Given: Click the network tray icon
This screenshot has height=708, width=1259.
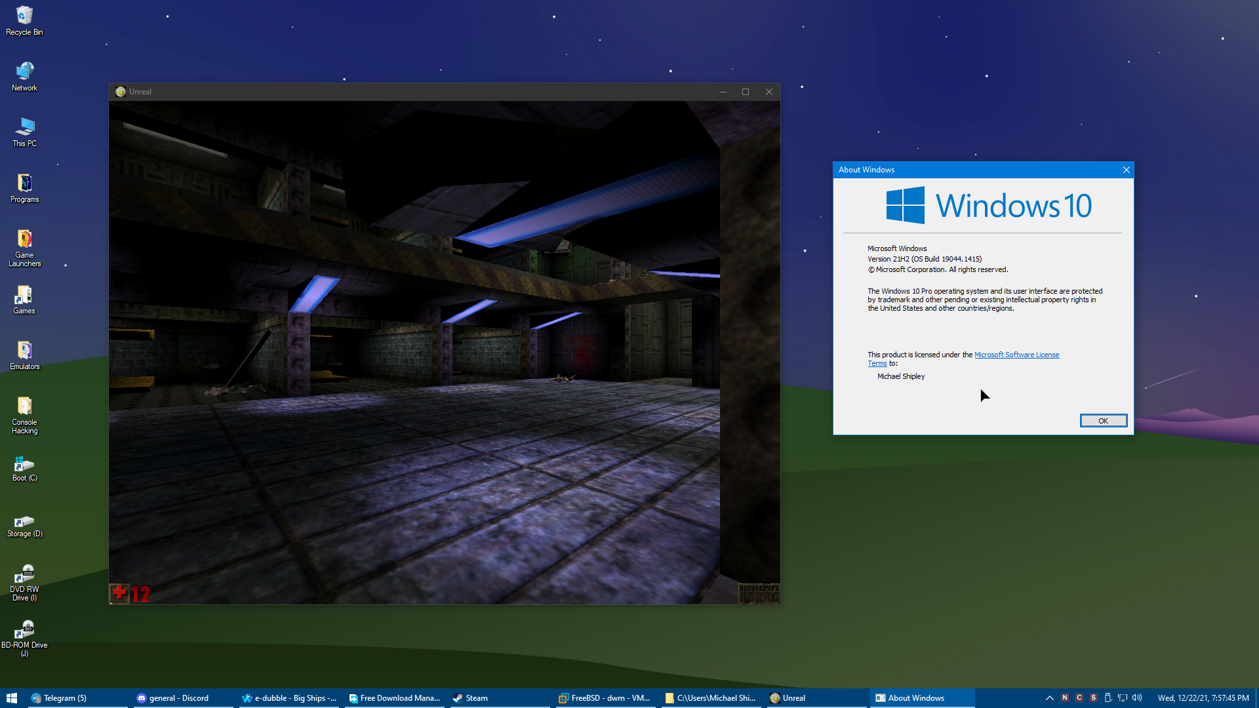Looking at the screenshot, I should point(1123,698).
